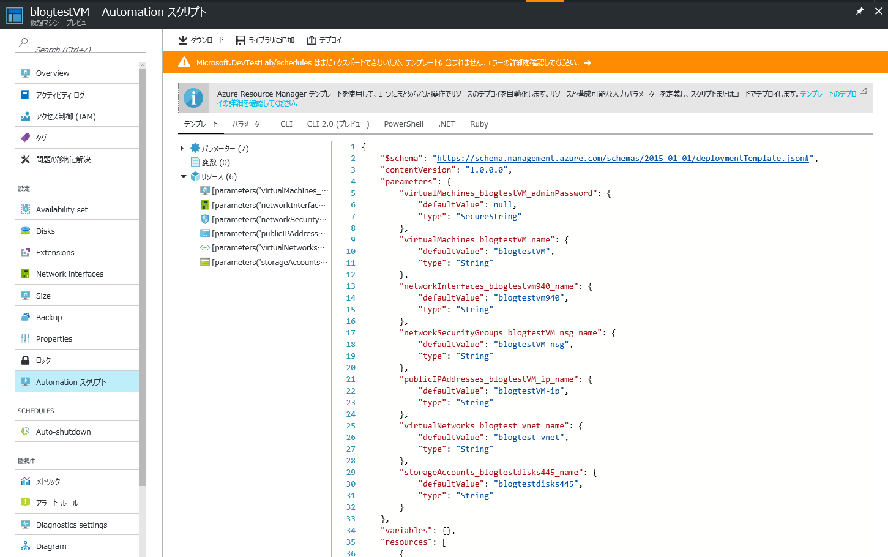The height and width of the screenshot is (557, 888).
Task: Select 変数 (0) tree item
Action: (210, 162)
